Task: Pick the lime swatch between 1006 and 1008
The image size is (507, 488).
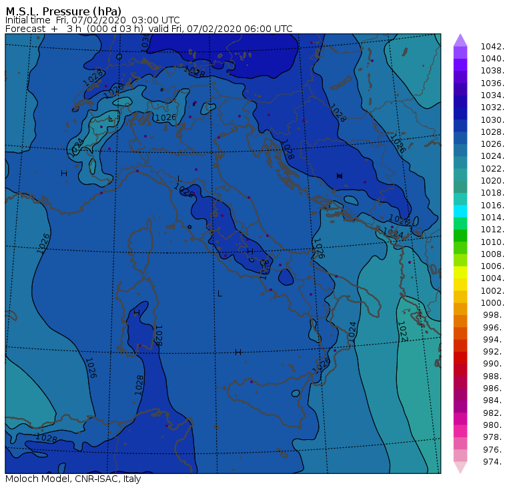Action: point(460,260)
